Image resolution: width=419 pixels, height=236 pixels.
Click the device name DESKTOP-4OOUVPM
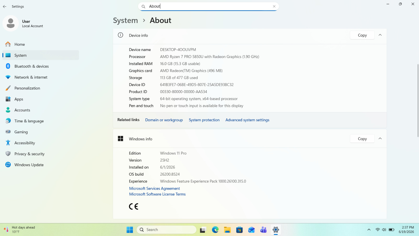pos(178,50)
